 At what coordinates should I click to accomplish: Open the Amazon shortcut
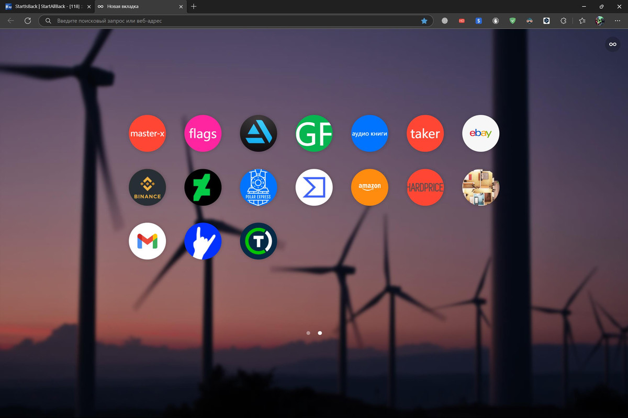click(x=369, y=187)
